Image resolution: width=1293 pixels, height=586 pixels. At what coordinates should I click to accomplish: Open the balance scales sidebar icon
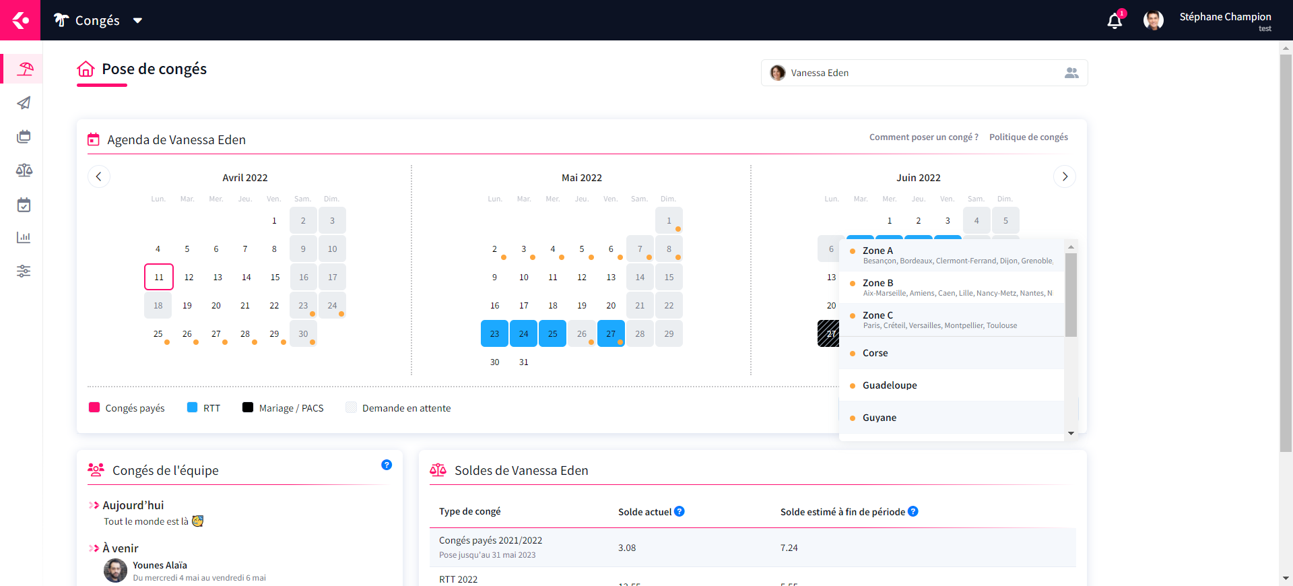pos(24,170)
